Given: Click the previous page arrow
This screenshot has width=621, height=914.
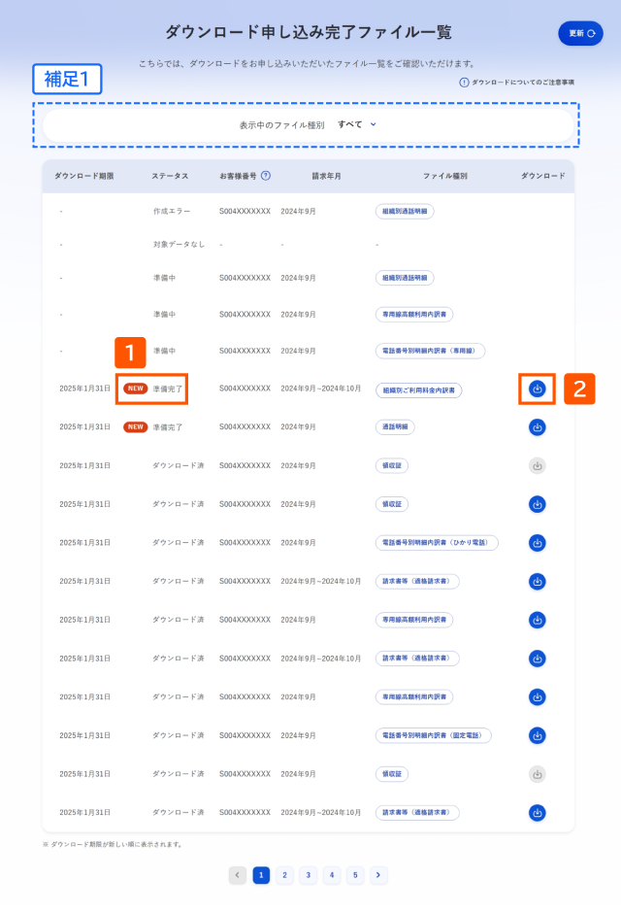Looking at the screenshot, I should (237, 875).
